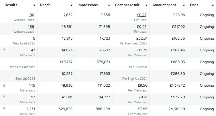Click the £4,384.19 amount spent cell
216x116 pixels.
176,109
